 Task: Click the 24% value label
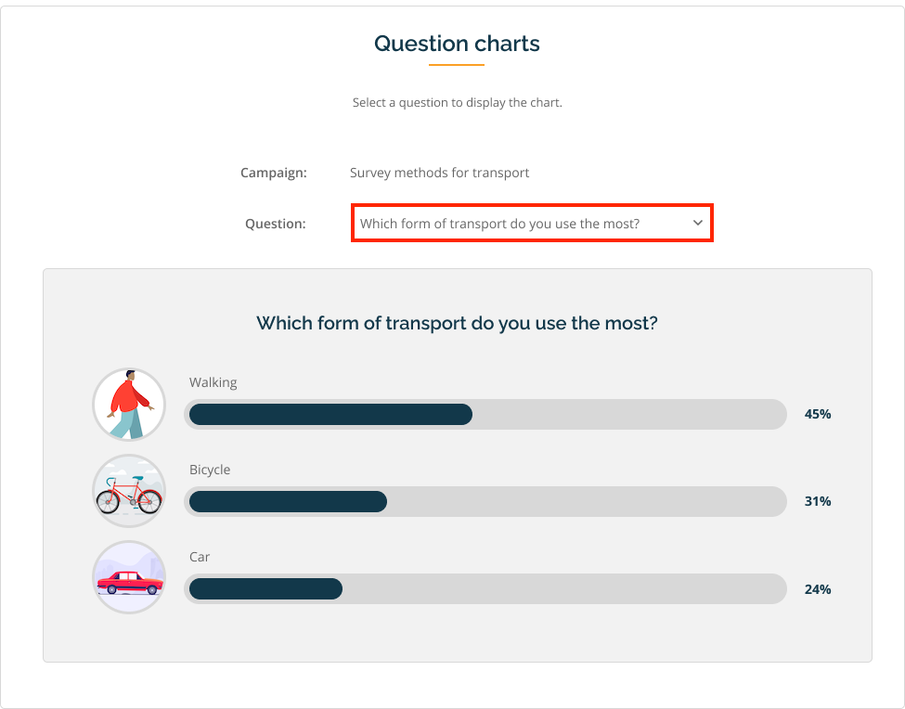(817, 589)
